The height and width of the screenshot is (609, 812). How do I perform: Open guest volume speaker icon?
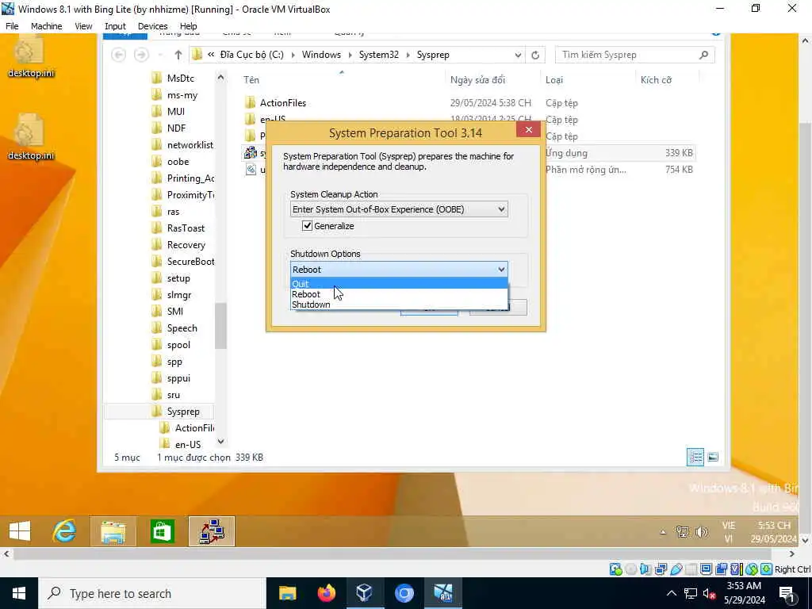pyautogui.click(x=702, y=532)
